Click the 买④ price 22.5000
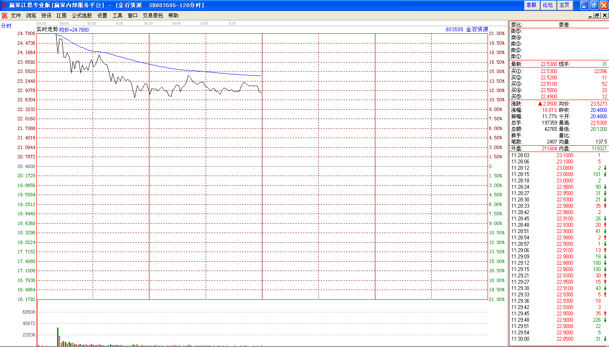 pos(549,90)
